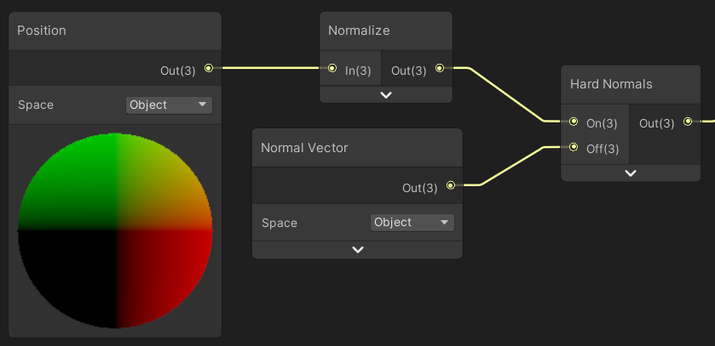Click the Hard Normals On(3) port
Screen dimensions: 715x346
pos(574,122)
